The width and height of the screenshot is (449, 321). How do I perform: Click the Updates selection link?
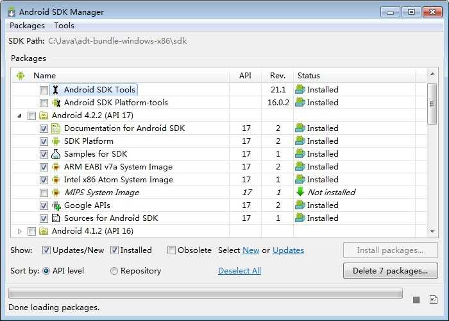289,250
